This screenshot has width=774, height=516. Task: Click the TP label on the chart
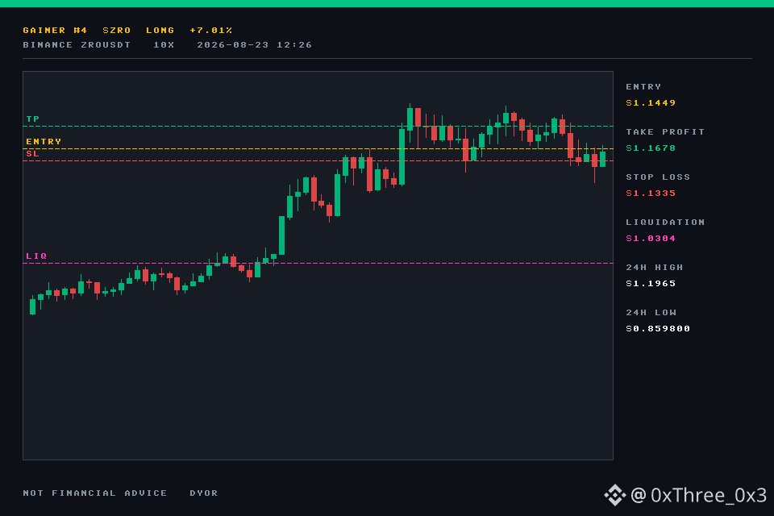click(32, 119)
